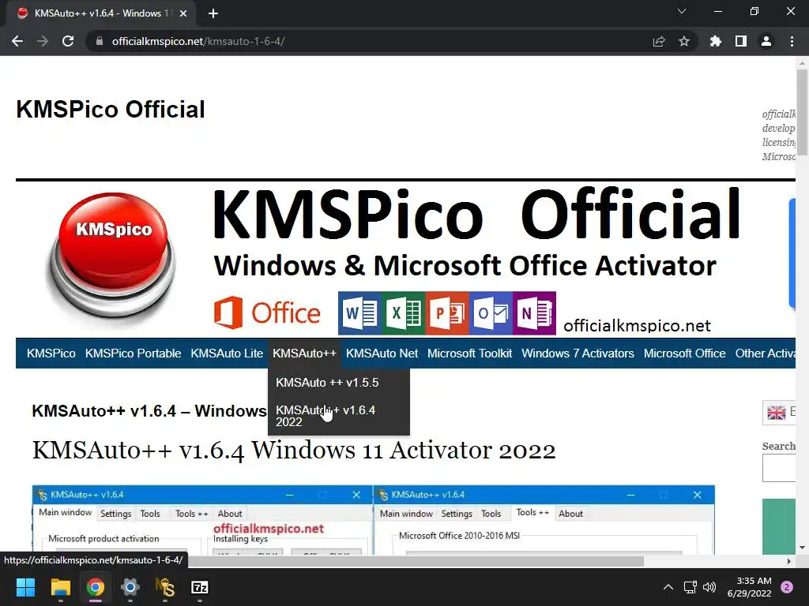The height and width of the screenshot is (606, 809).
Task: Click the red KMSpico button logo
Action: tap(113, 258)
